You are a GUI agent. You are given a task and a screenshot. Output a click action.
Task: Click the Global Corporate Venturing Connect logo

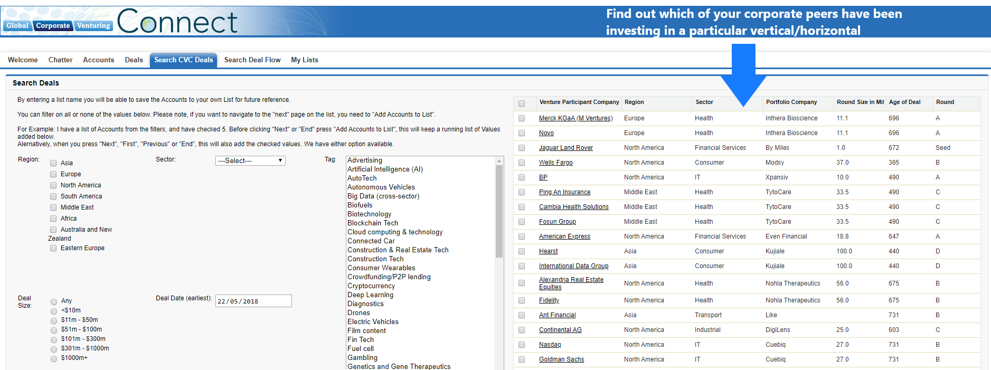coord(121,22)
